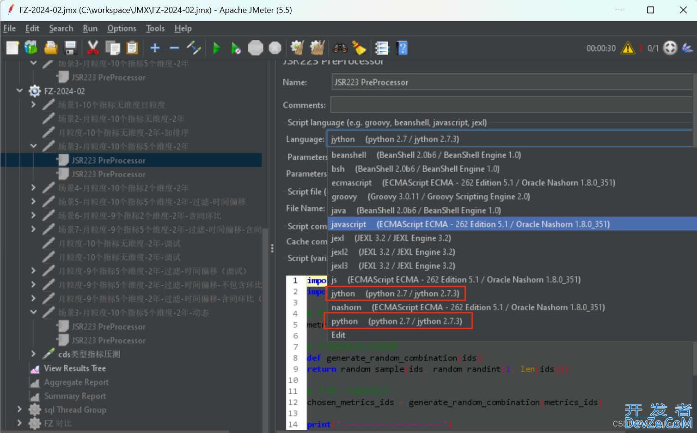
Task: Open the Language combo box showing jython
Action: pyautogui.click(x=511, y=139)
